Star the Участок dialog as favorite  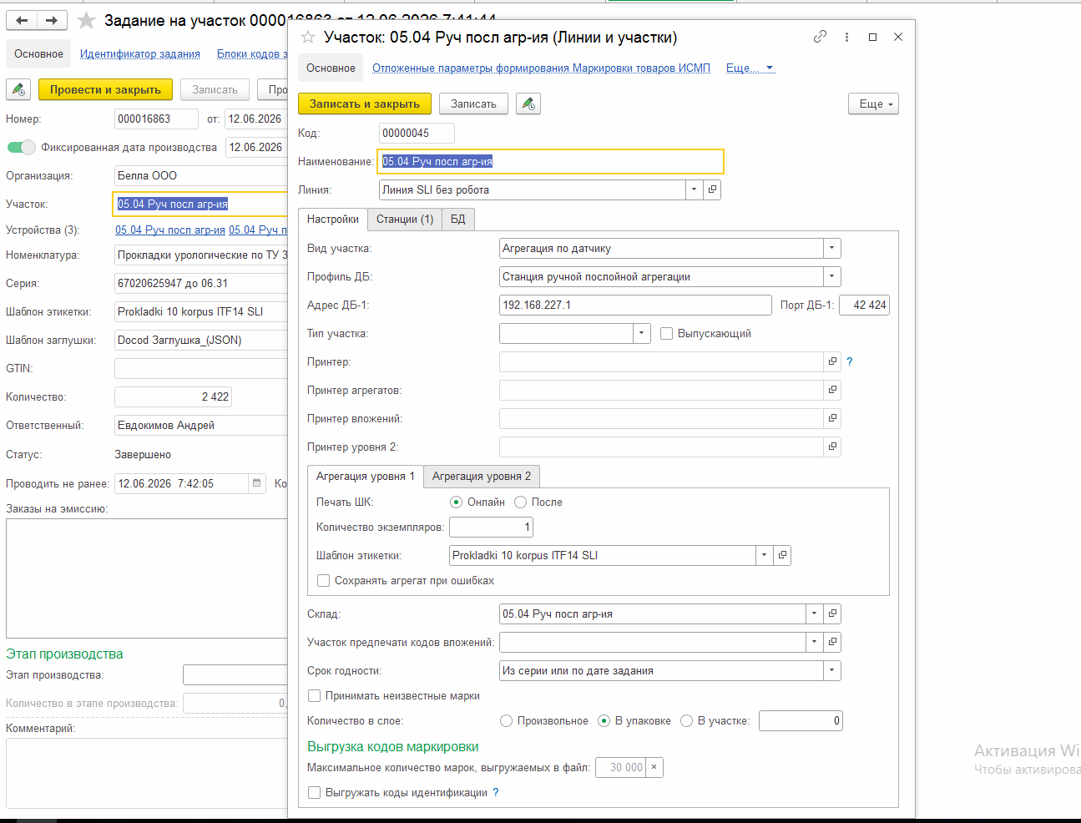308,37
